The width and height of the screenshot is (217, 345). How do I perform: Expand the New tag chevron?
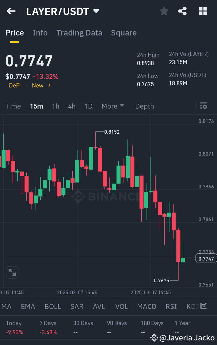pyautogui.click(x=49, y=85)
